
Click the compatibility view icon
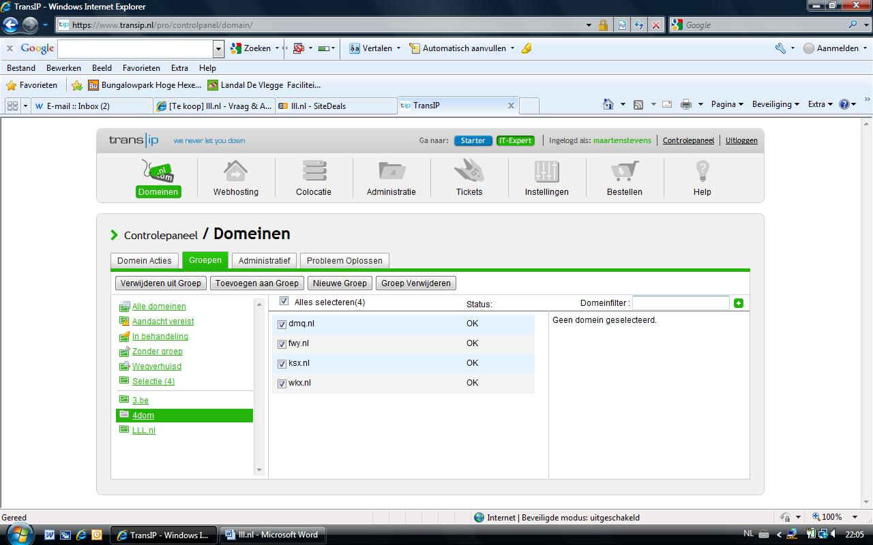[622, 25]
